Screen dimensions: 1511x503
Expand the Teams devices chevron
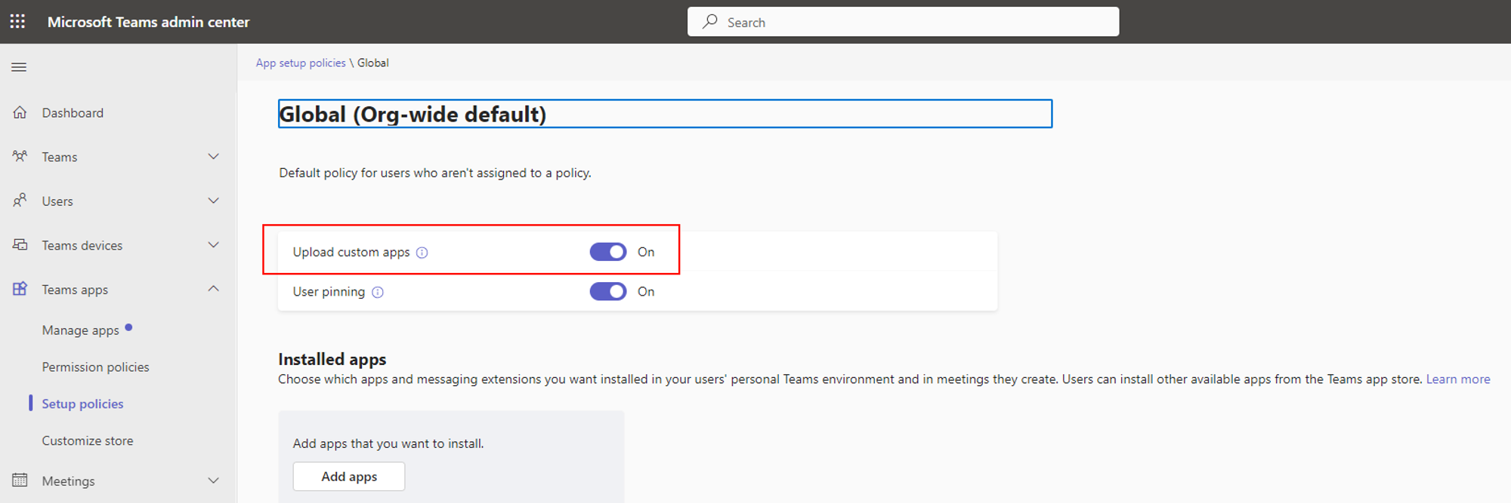tap(214, 245)
